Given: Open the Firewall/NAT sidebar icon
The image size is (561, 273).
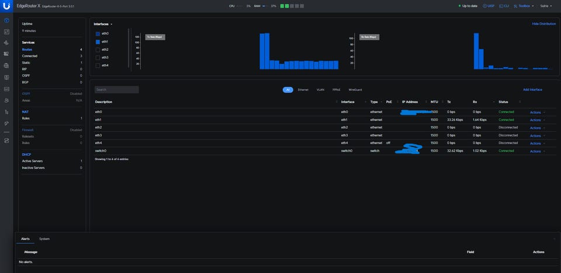Looking at the screenshot, I should (6, 54).
